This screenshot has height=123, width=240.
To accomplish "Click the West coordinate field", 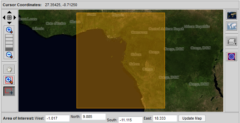I will 58,119.
